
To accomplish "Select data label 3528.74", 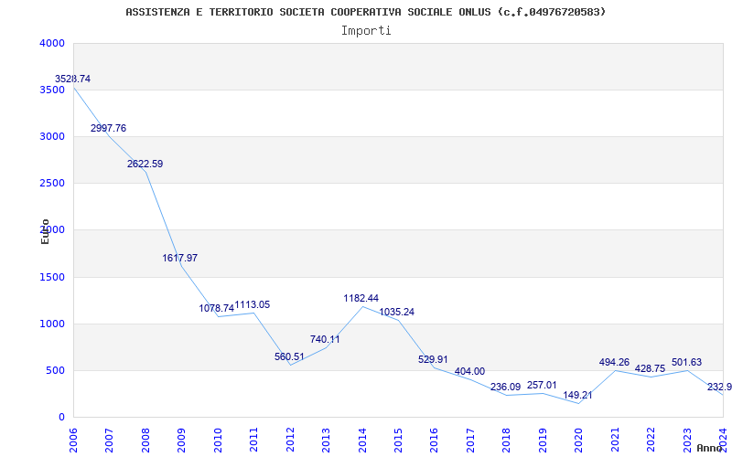I will pos(73,79).
